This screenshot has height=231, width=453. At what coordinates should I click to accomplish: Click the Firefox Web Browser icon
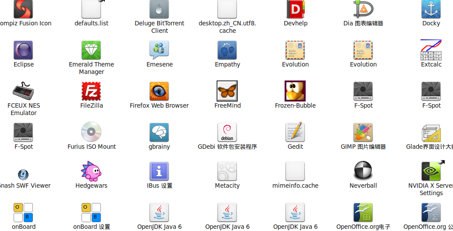159,91
